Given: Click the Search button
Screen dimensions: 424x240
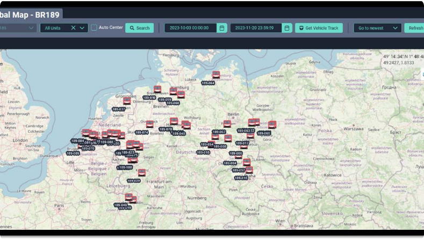Looking at the screenshot, I should tap(139, 28).
